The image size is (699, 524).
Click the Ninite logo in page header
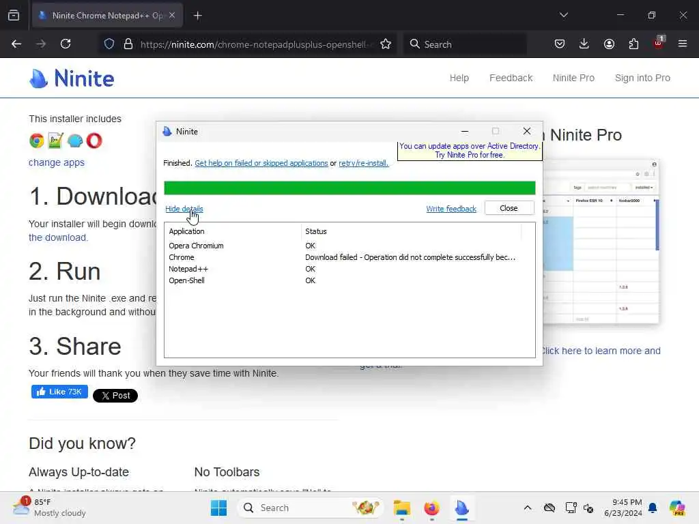(71, 78)
